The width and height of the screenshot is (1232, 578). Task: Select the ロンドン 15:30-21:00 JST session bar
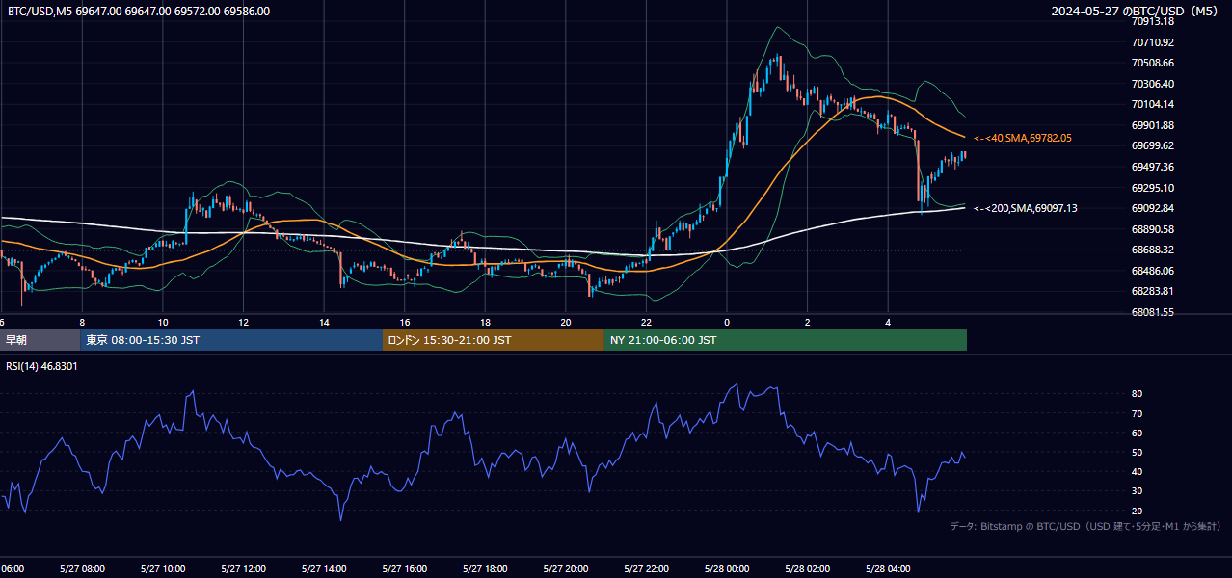point(494,340)
